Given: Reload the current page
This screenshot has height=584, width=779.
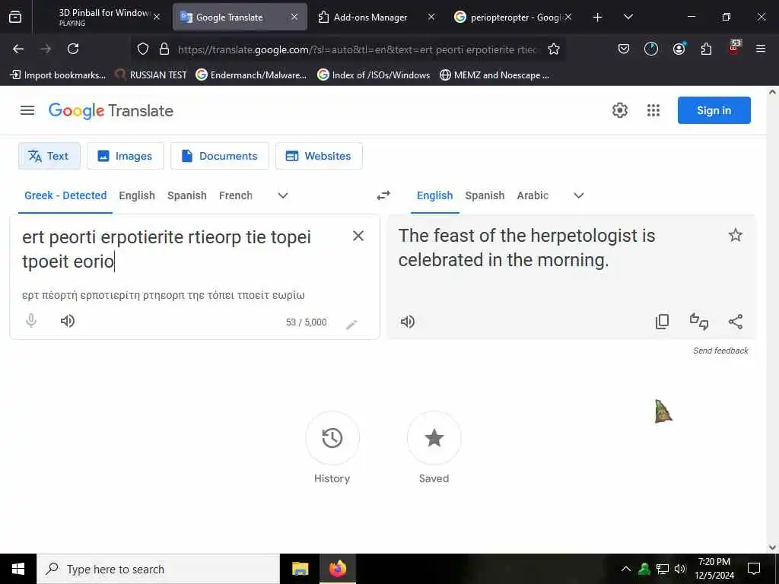Looking at the screenshot, I should coord(73,49).
